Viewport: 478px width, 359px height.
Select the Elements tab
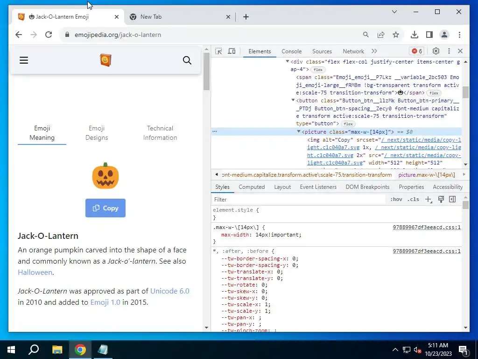[x=260, y=51]
